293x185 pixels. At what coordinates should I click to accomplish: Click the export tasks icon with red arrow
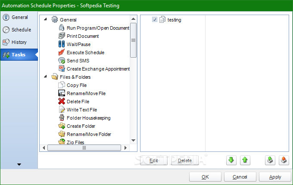point(284,160)
